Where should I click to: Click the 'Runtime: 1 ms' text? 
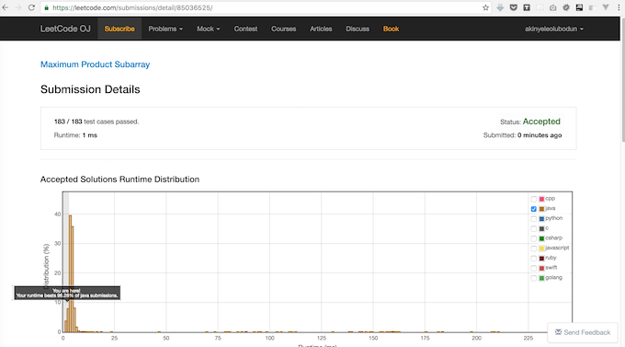pyautogui.click(x=75, y=135)
